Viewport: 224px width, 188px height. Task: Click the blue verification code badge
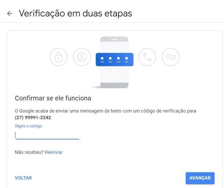click(114, 59)
